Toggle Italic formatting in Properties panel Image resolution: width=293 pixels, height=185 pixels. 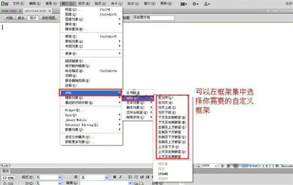(120, 177)
